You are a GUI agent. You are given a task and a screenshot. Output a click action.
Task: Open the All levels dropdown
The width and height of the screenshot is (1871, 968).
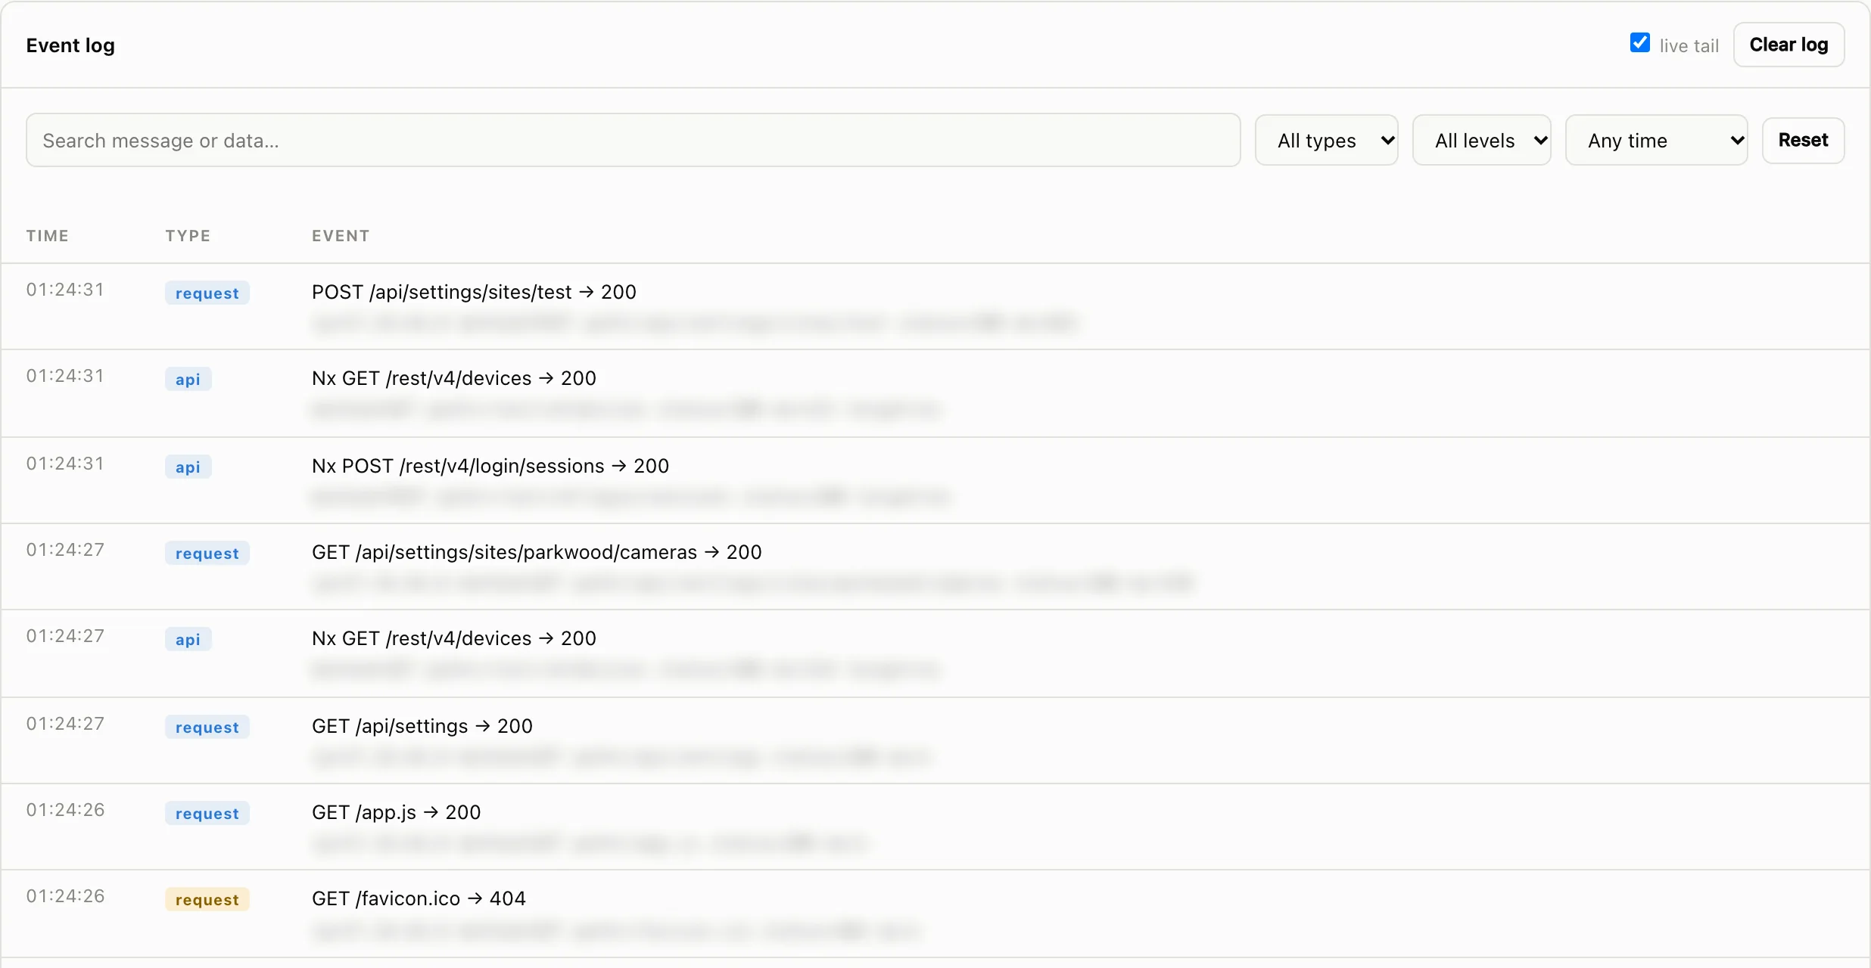(1481, 140)
